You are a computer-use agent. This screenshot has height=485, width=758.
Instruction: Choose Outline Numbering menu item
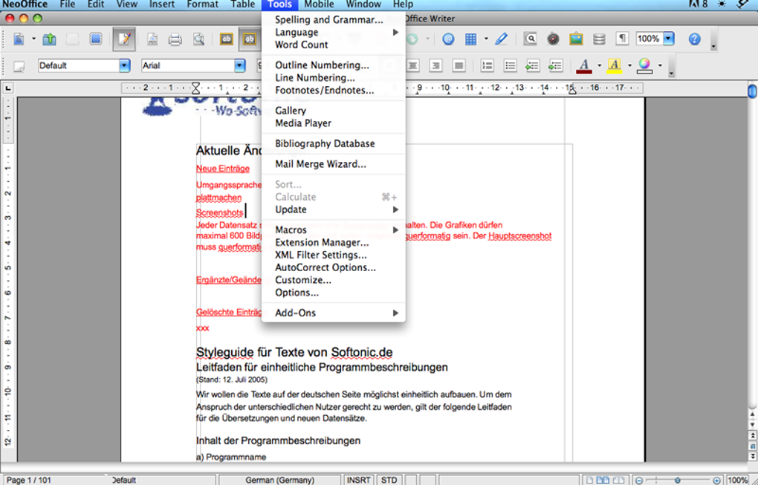pos(333,65)
